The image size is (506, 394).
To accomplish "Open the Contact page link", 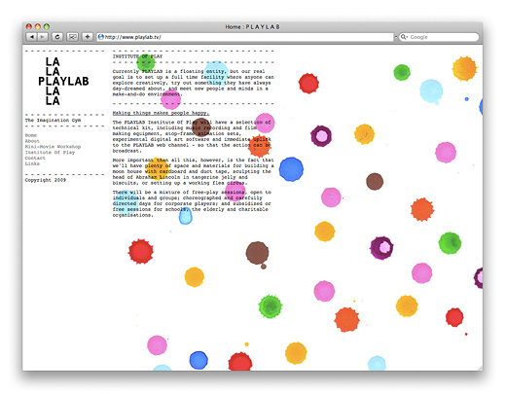I will point(35,158).
